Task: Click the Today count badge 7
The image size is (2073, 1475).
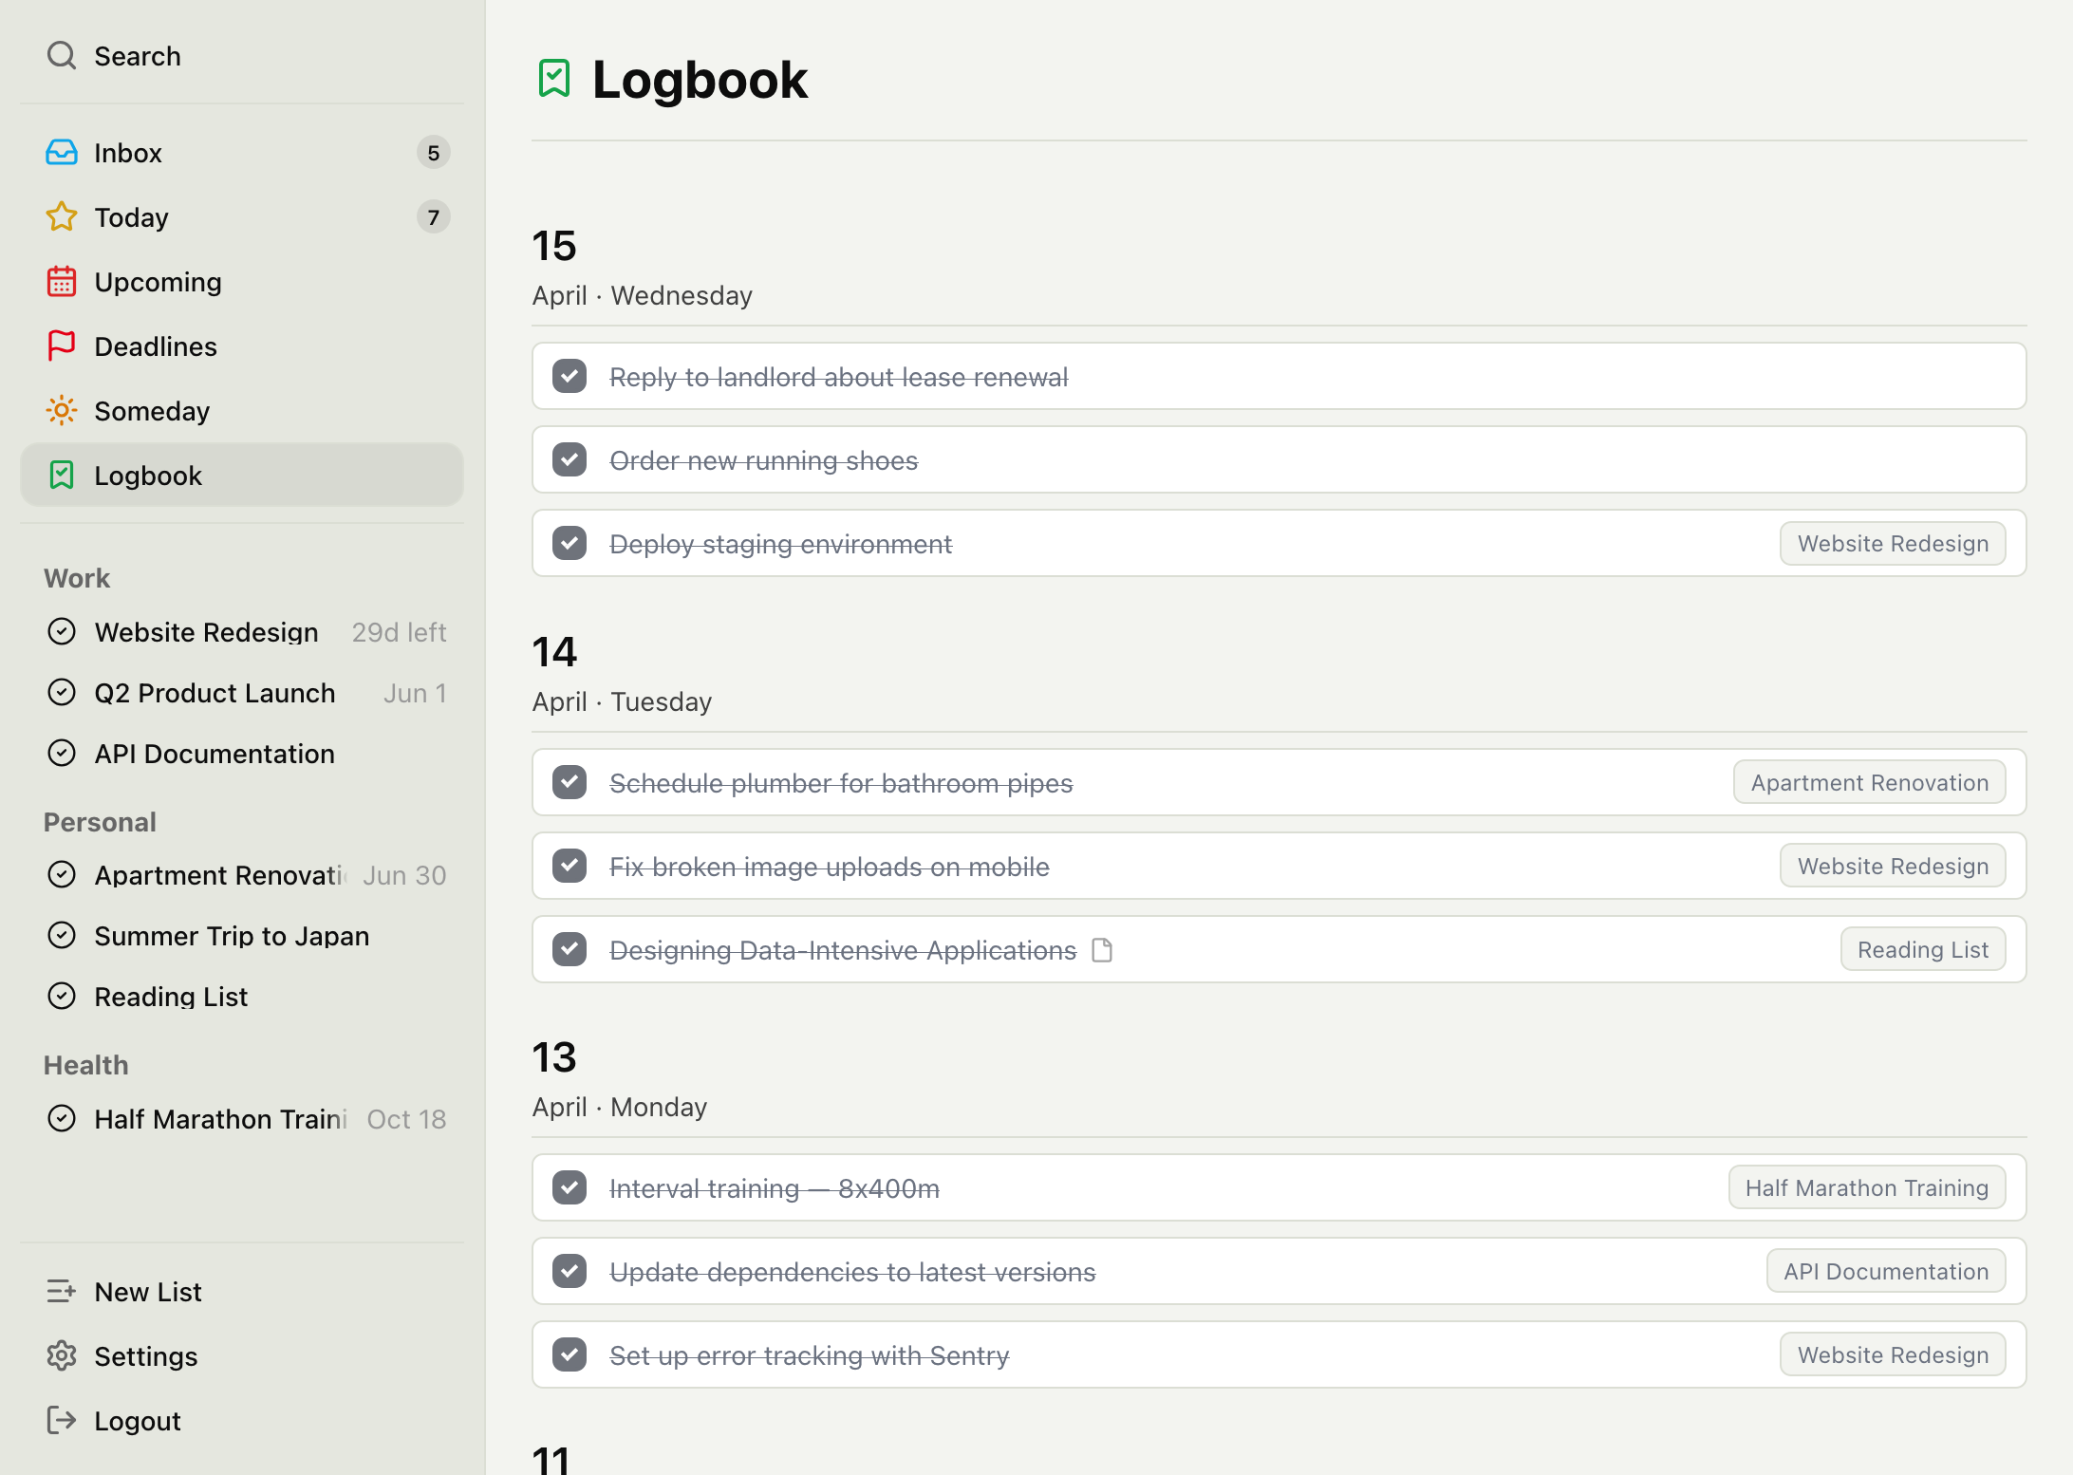Action: (x=433, y=217)
